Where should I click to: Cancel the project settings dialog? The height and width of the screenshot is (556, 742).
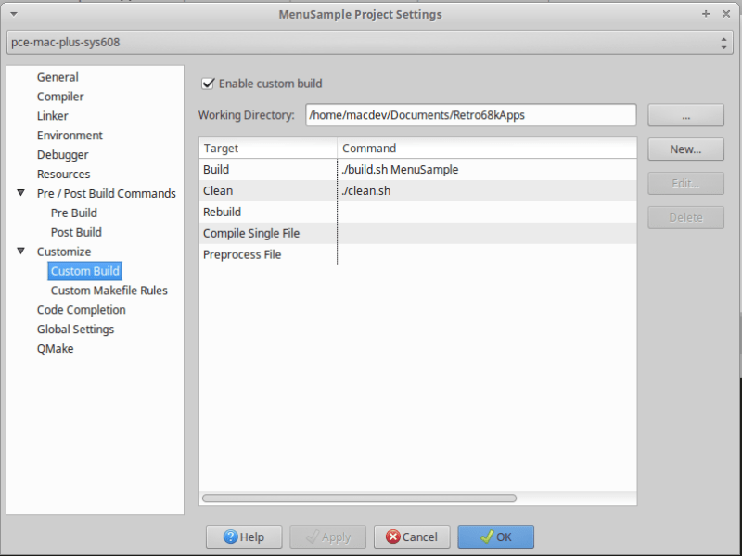click(x=412, y=537)
